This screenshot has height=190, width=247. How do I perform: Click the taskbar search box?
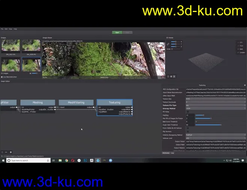tap(28, 160)
